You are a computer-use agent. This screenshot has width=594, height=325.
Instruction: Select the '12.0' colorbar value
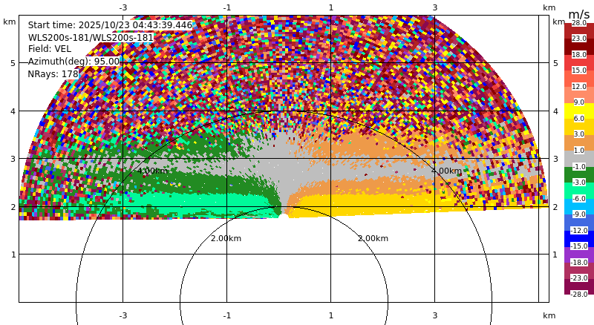point(579,87)
